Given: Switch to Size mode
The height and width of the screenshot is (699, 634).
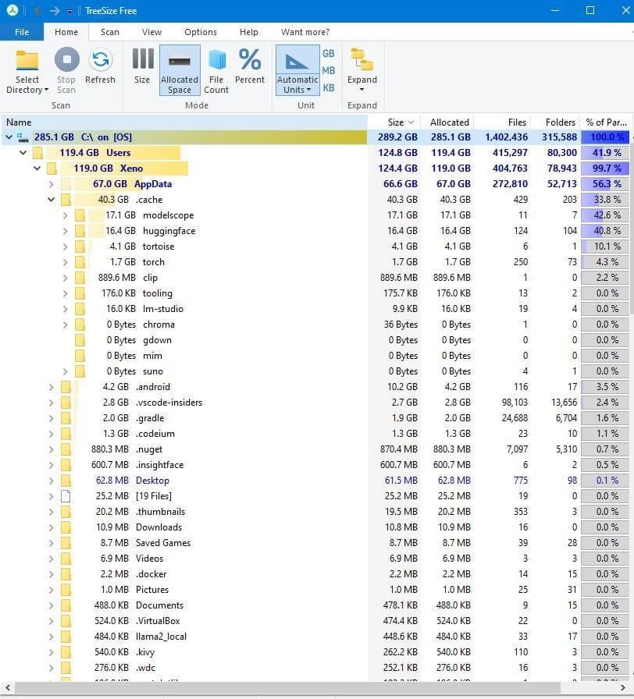Looking at the screenshot, I should pos(142,61).
